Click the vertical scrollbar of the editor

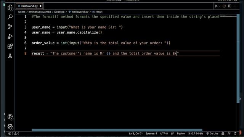238,58
